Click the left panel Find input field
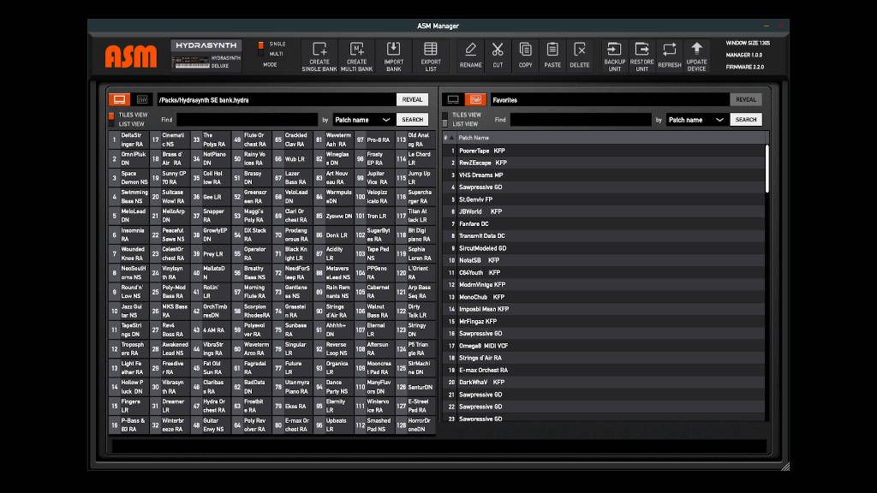 coord(247,120)
